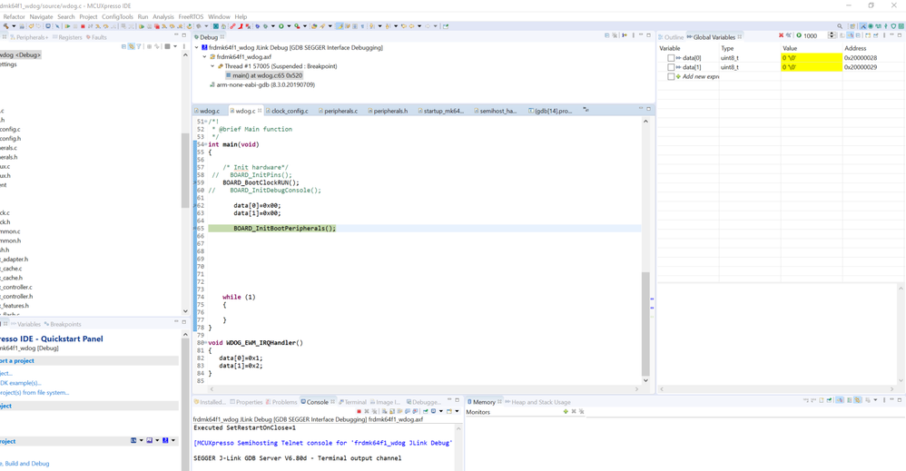Viewport: 906px width, 471px height.
Task: Maximize the code editor area
Action: 648,108
